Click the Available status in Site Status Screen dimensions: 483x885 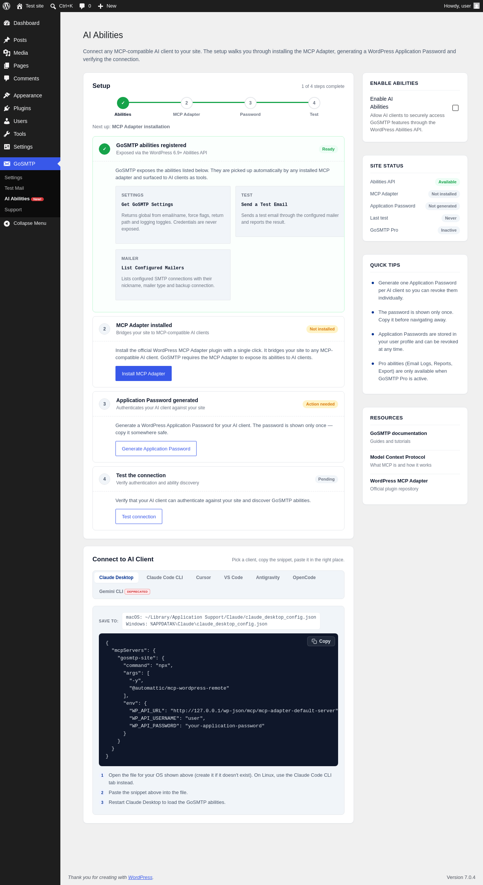(448, 182)
